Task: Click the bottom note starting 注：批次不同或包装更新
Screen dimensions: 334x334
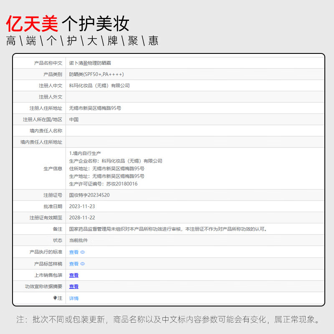Action: click(x=168, y=319)
